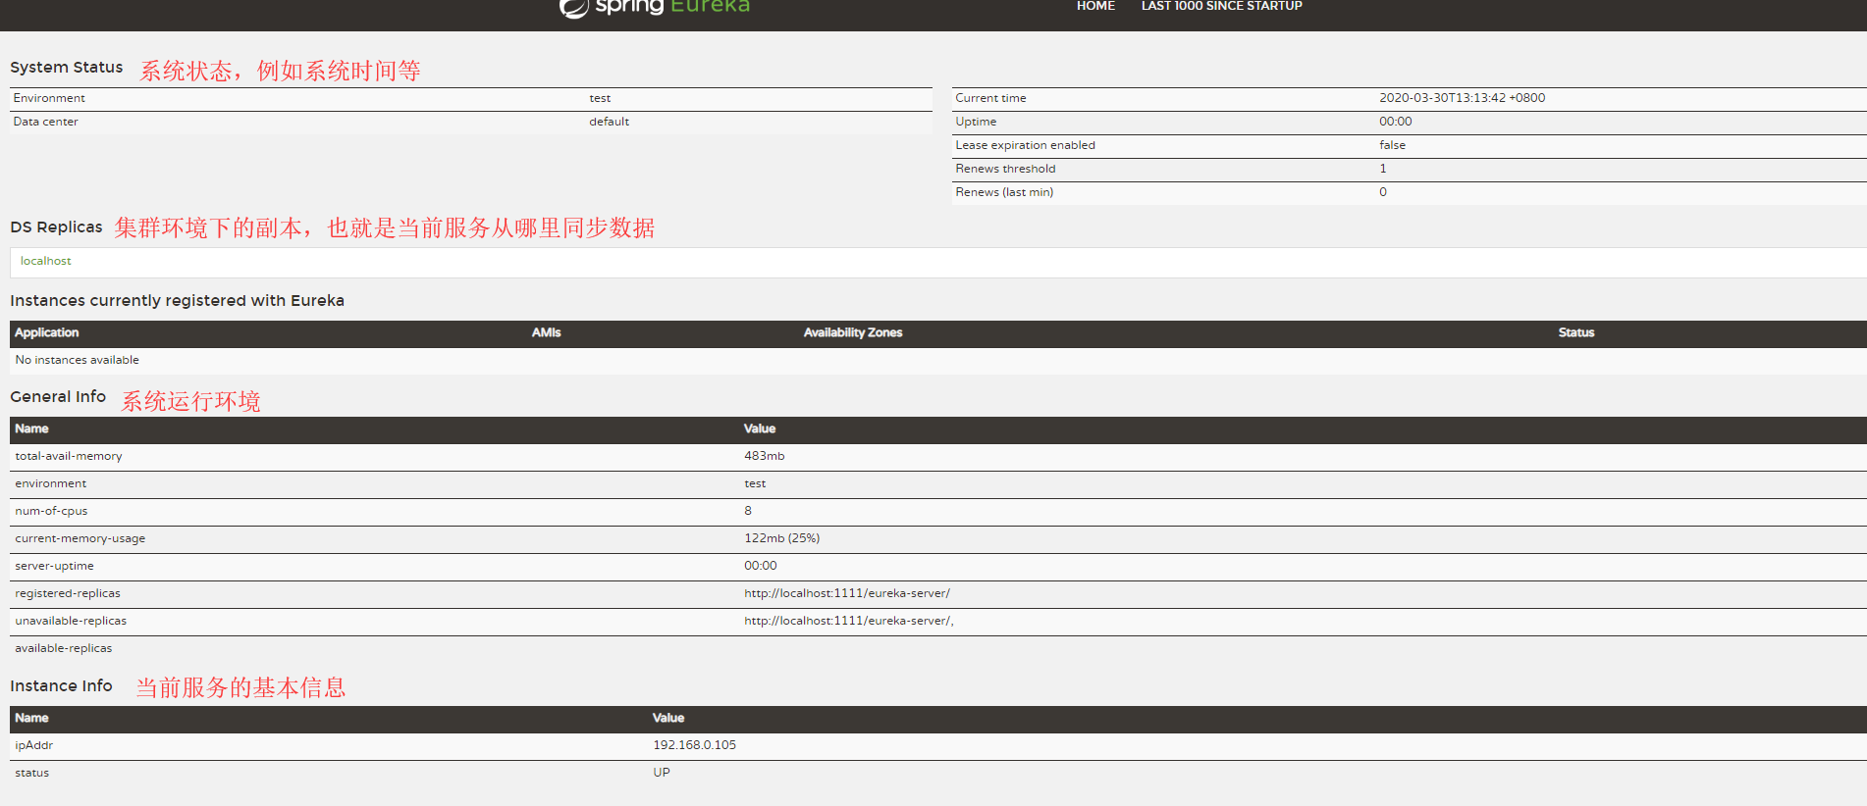The height and width of the screenshot is (806, 1867).
Task: Click the Application column header
Action: click(46, 332)
